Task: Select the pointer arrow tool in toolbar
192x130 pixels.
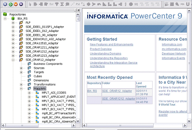Action: pyautogui.click(x=30, y=4)
